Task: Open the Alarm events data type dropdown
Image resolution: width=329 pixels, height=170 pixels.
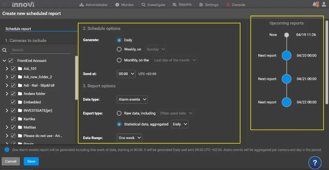Action: tap(132, 99)
